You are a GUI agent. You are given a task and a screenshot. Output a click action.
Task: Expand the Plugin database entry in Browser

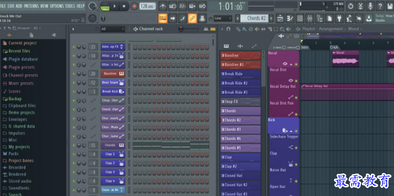(20, 59)
